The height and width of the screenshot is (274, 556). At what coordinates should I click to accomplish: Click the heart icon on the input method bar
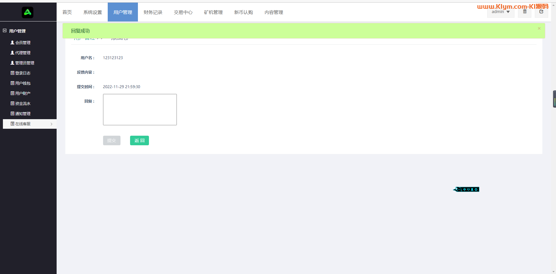pyautogui.click(x=468, y=190)
